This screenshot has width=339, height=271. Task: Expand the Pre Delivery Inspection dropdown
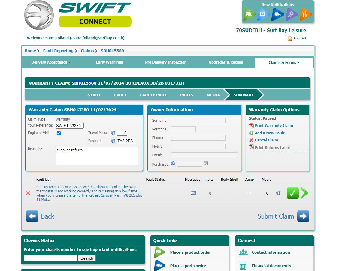[168, 62]
